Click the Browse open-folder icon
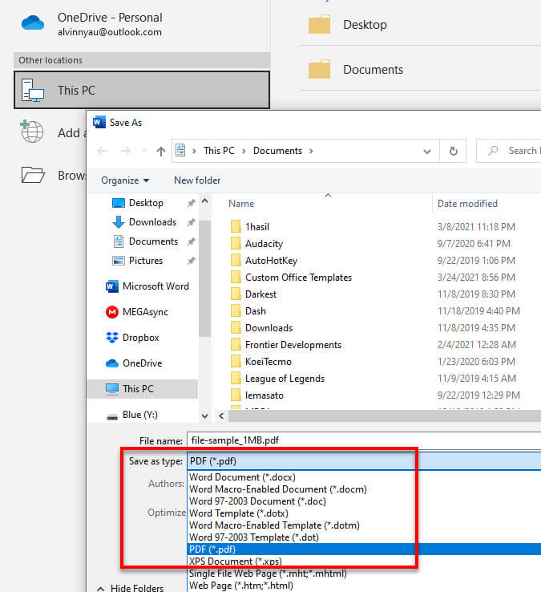Screen dimensions: 541x592 (33, 175)
